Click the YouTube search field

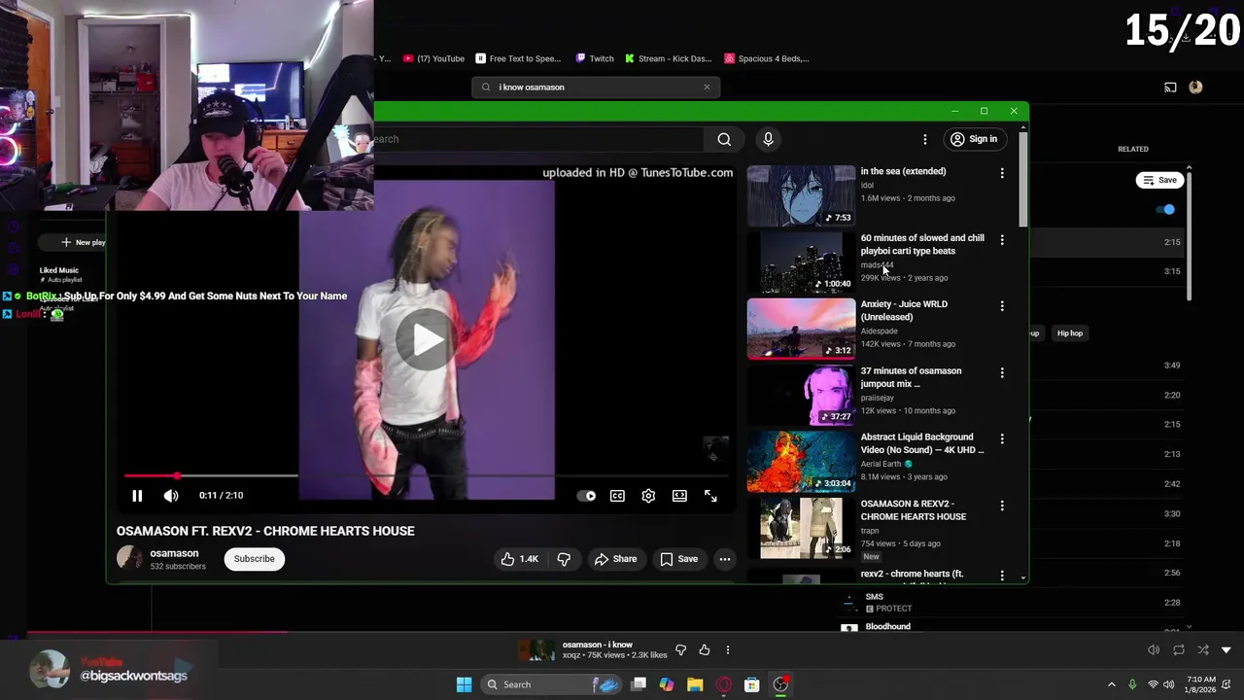pyautogui.click(x=539, y=139)
